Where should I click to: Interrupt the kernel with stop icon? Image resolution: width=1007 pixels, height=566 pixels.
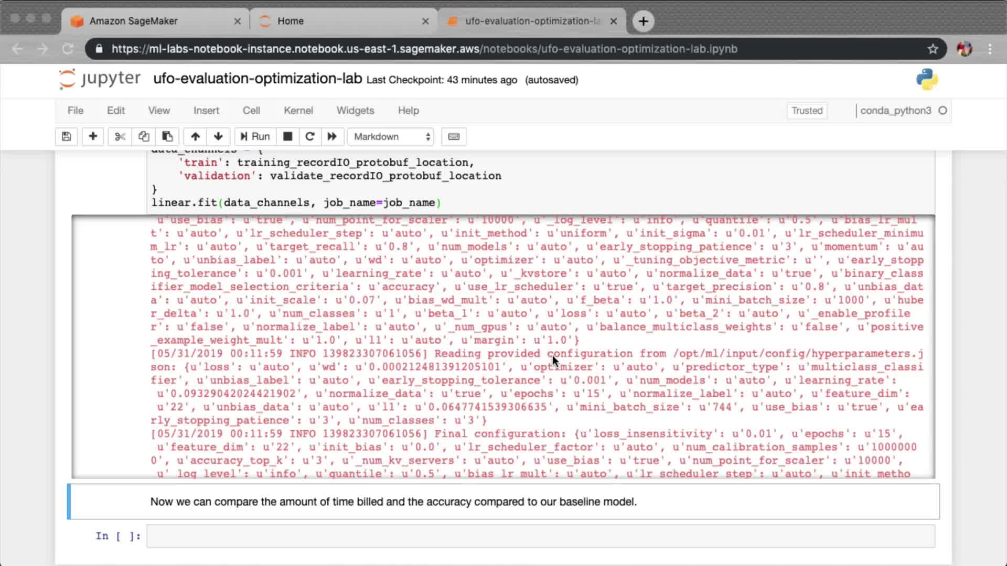287,136
